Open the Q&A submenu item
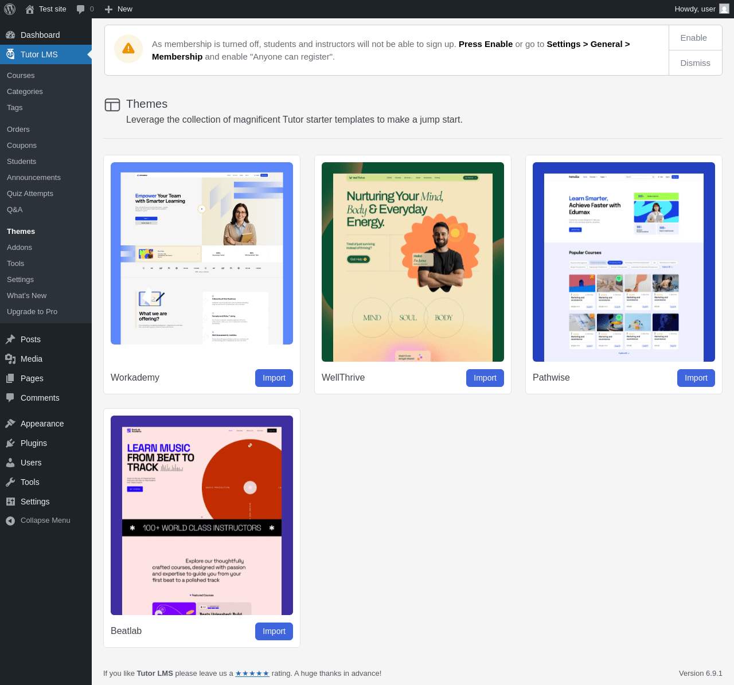 (15, 210)
